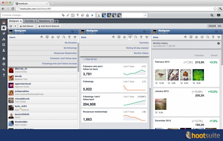Open user kevin33040 profile link
The width and height of the screenshot is (223, 141).
(22, 114)
